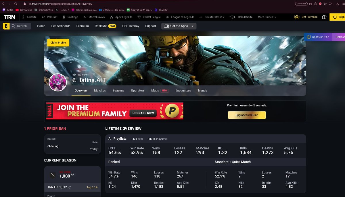
Task: Click the Update in 1:57 timer badge
Action: pos(318,37)
